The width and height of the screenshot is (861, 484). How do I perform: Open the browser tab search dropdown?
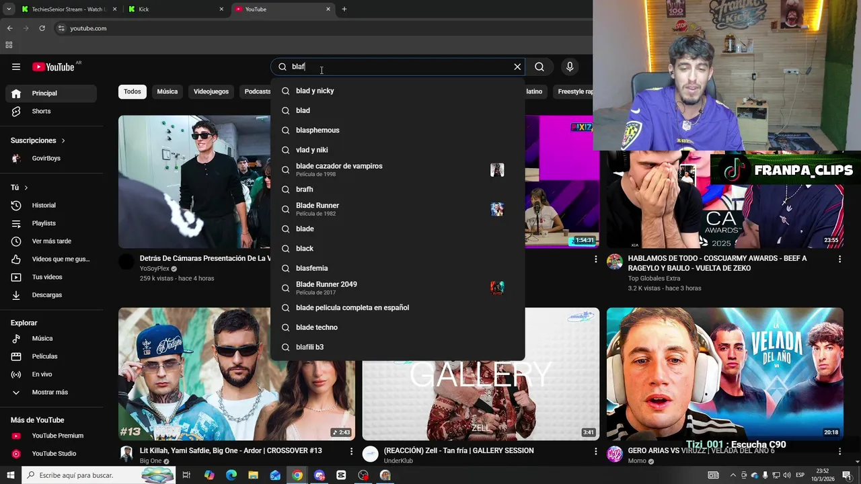9,9
